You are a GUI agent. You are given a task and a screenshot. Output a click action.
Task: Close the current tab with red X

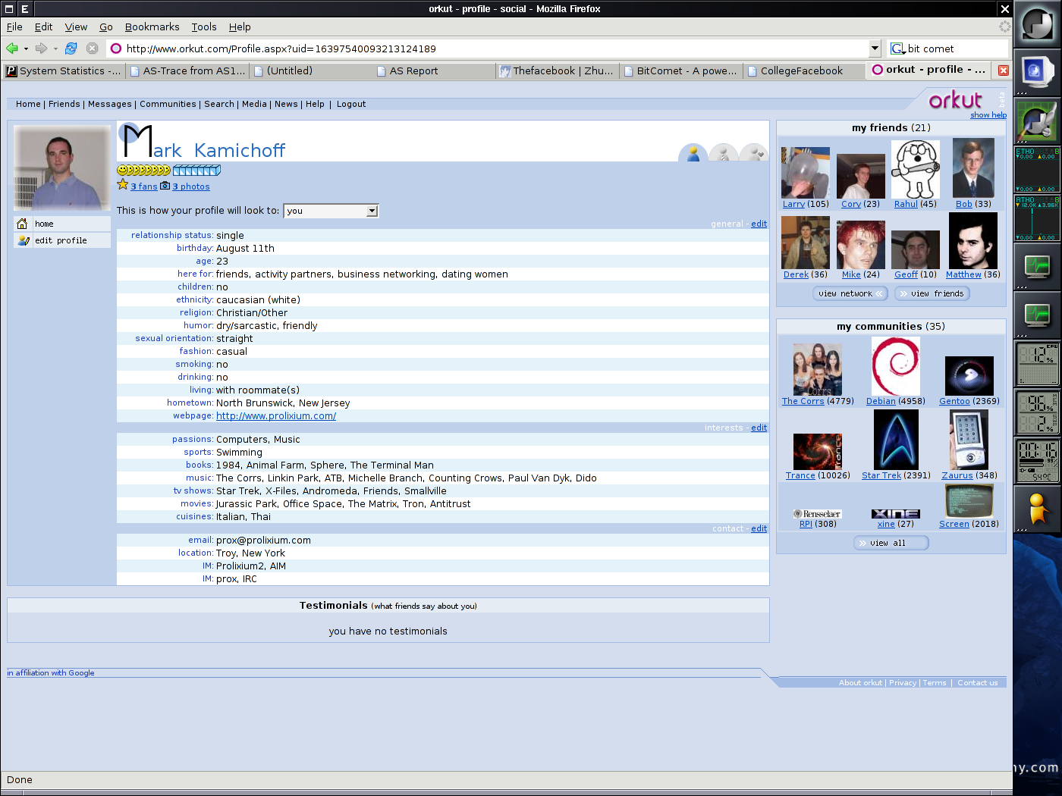[x=1004, y=71]
